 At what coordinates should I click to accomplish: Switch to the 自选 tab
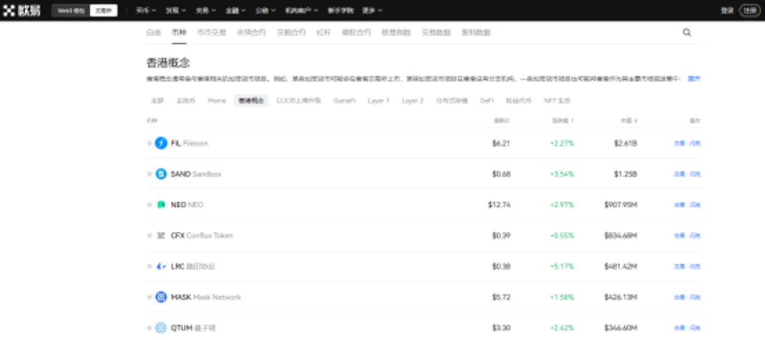154,32
